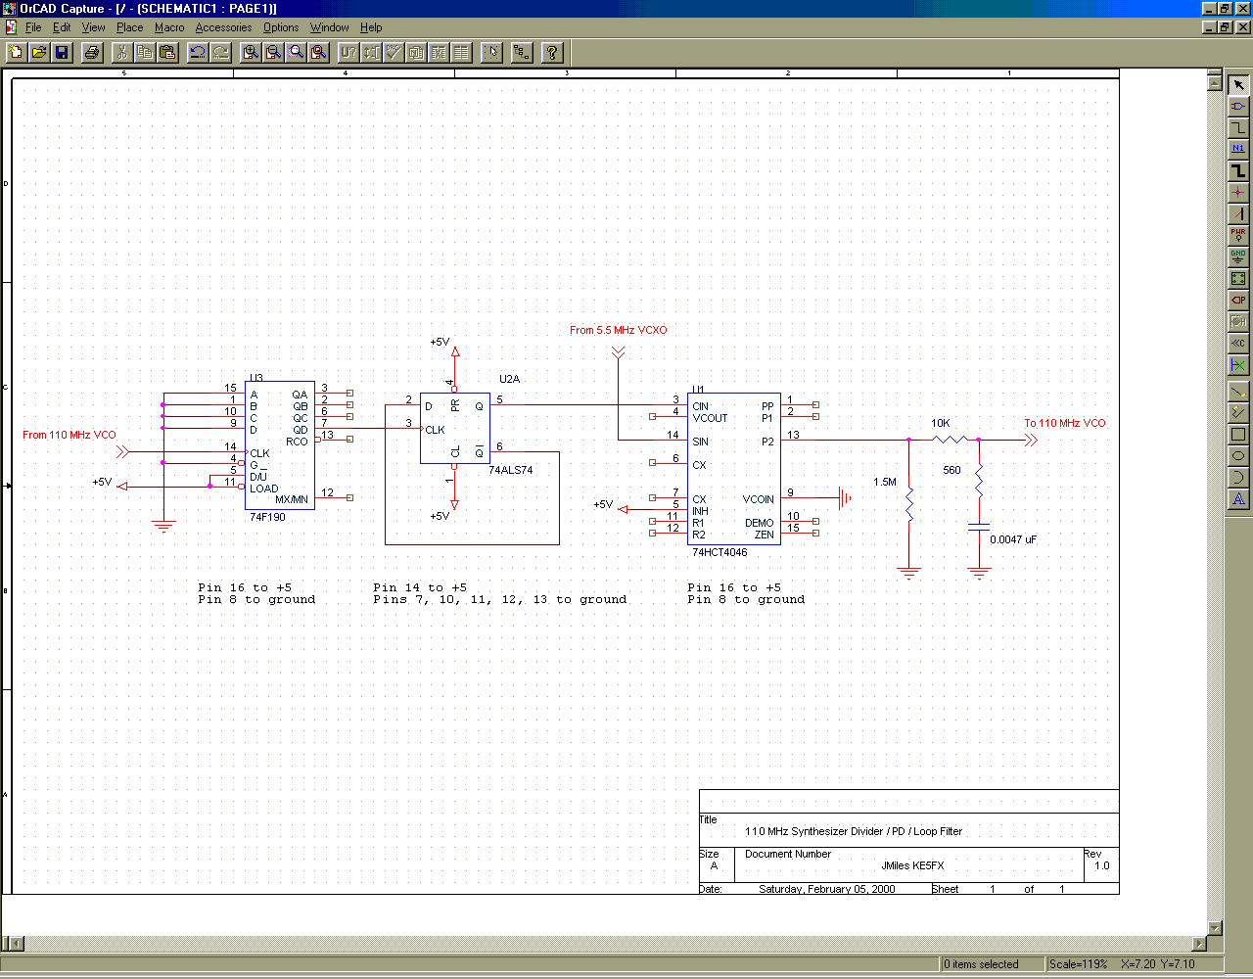Create a new document with the toolbar icon

coord(16,52)
